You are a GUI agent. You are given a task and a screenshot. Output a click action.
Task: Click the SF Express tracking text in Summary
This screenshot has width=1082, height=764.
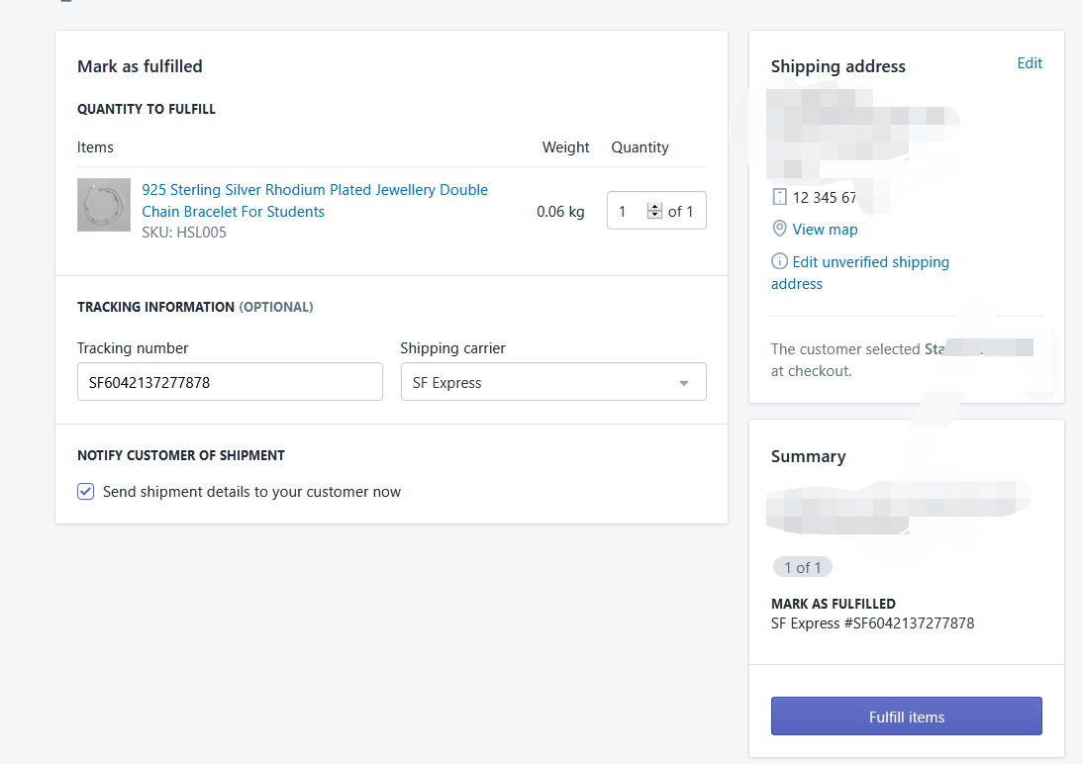[872, 623]
